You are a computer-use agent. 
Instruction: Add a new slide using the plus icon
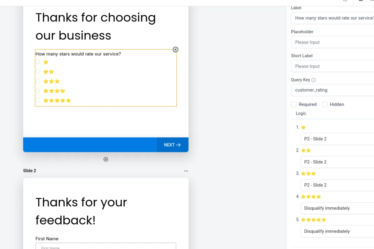click(x=106, y=159)
